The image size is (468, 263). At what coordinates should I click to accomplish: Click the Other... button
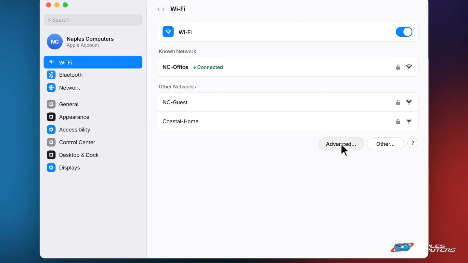(385, 144)
